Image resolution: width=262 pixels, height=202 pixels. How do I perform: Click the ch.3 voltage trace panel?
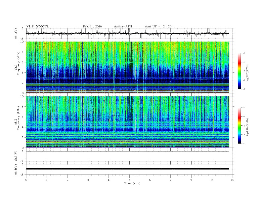[x=130, y=156]
